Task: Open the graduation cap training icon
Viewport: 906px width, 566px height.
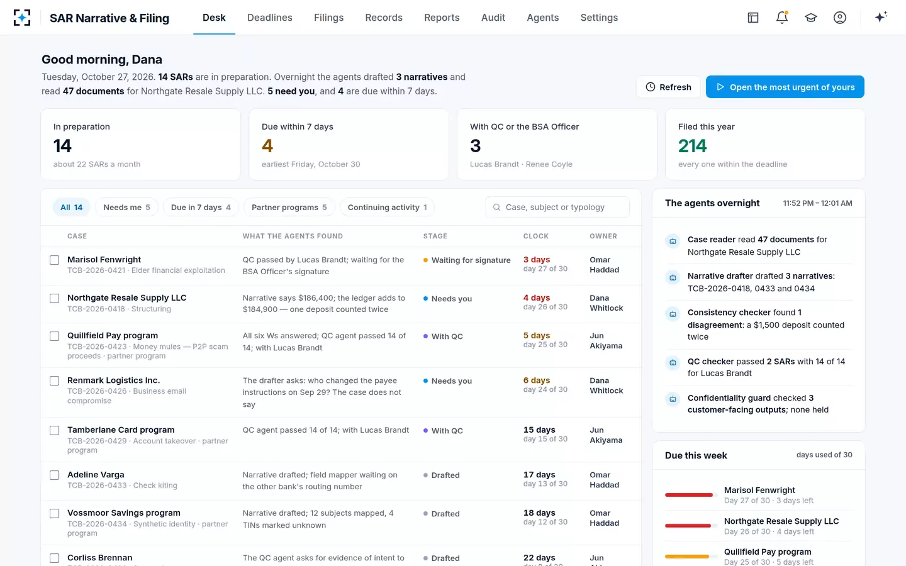Action: pos(811,18)
